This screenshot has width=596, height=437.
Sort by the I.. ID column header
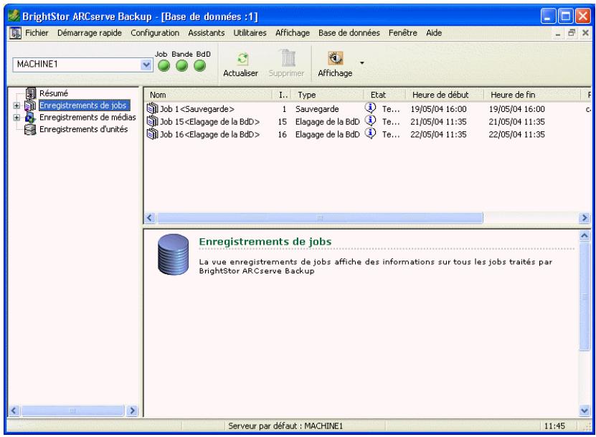pyautogui.click(x=282, y=95)
